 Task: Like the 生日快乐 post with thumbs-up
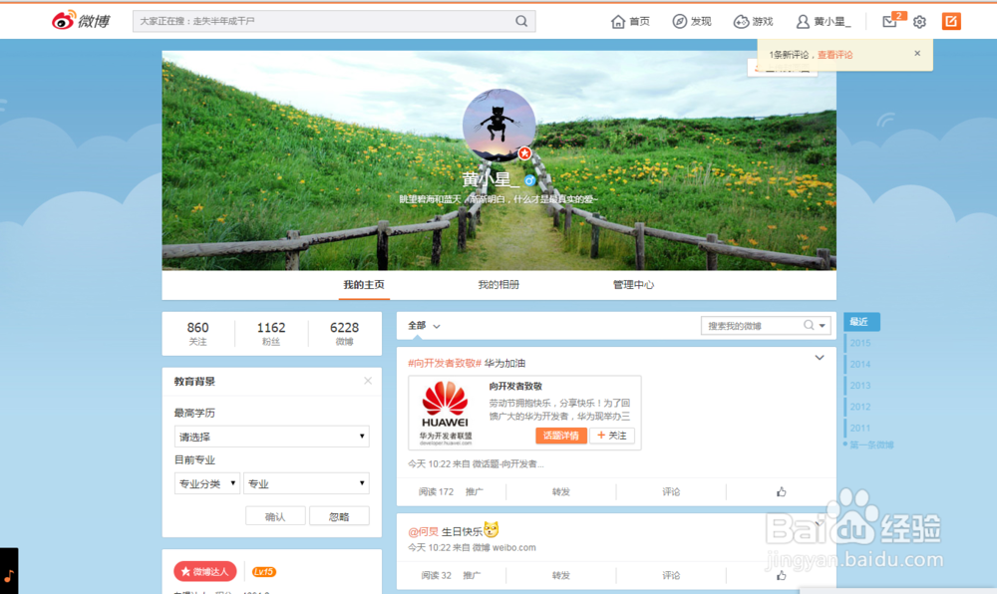coord(781,576)
